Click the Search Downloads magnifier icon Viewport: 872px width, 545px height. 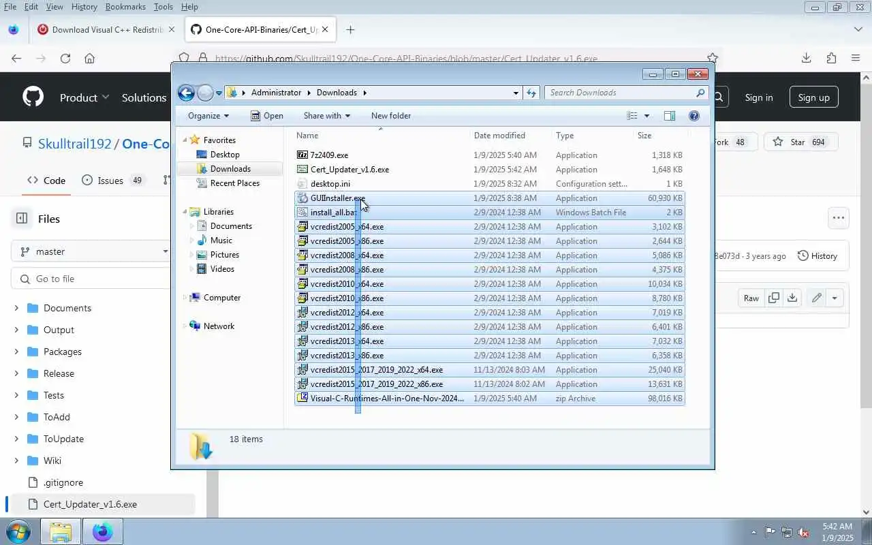700,93
